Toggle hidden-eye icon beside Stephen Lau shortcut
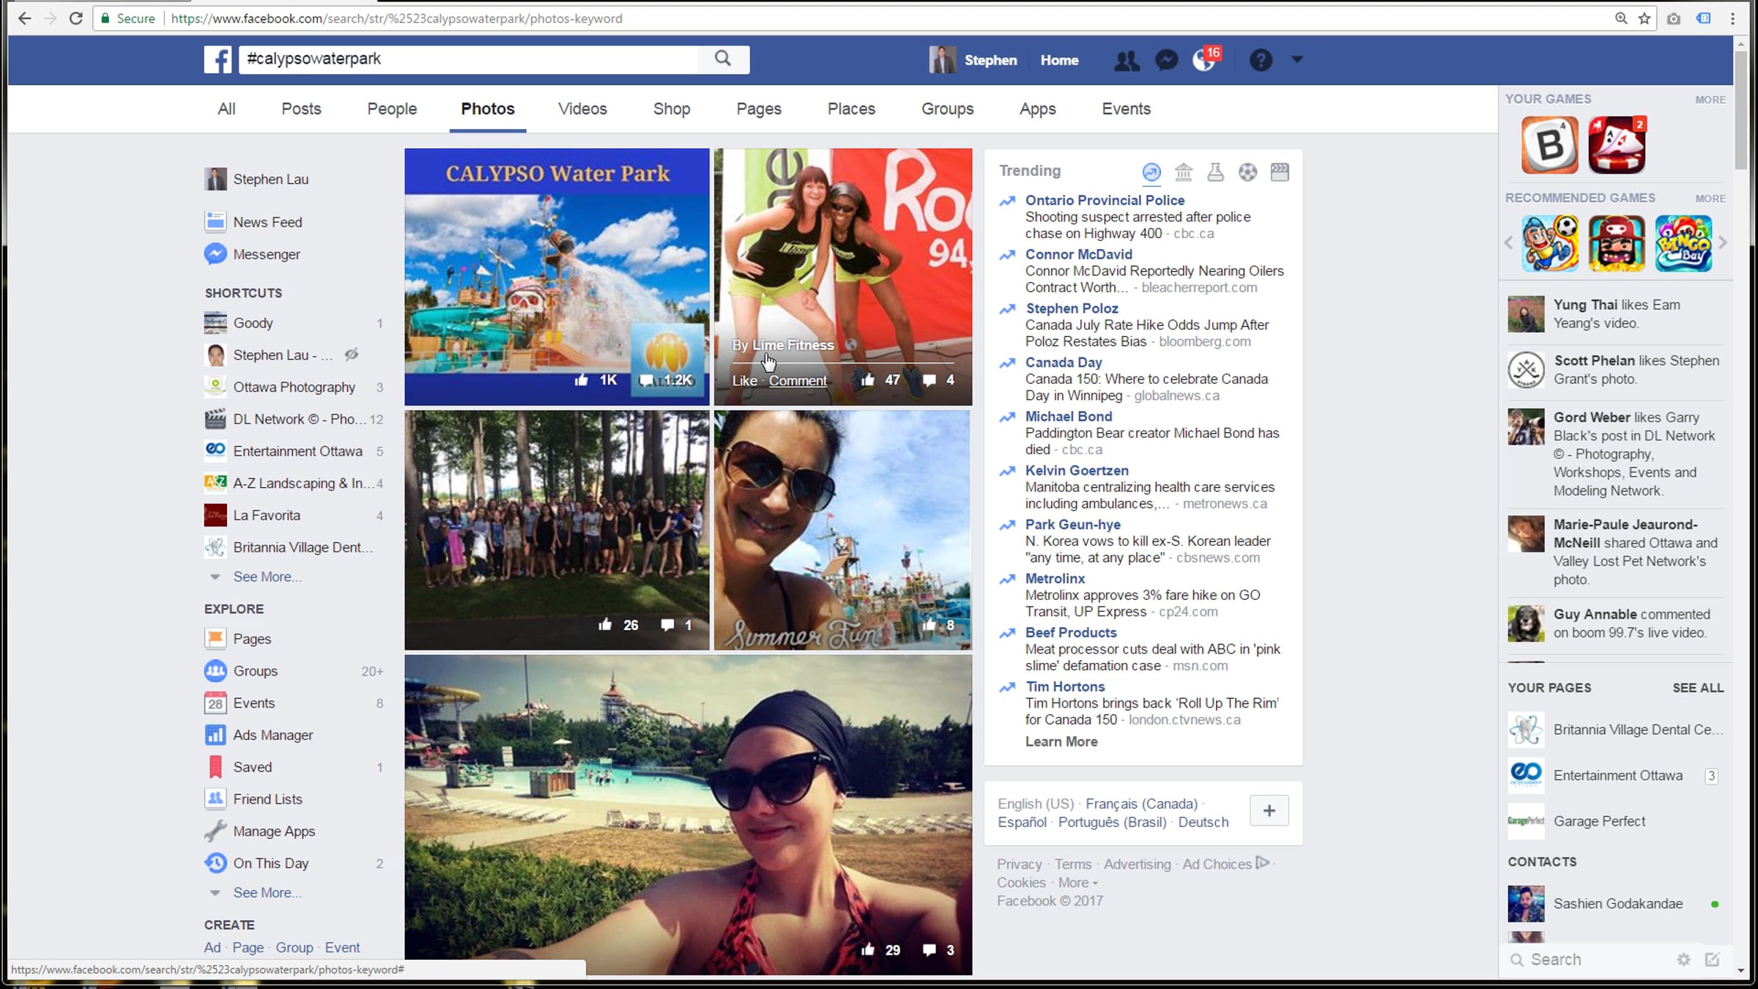 pyautogui.click(x=352, y=355)
